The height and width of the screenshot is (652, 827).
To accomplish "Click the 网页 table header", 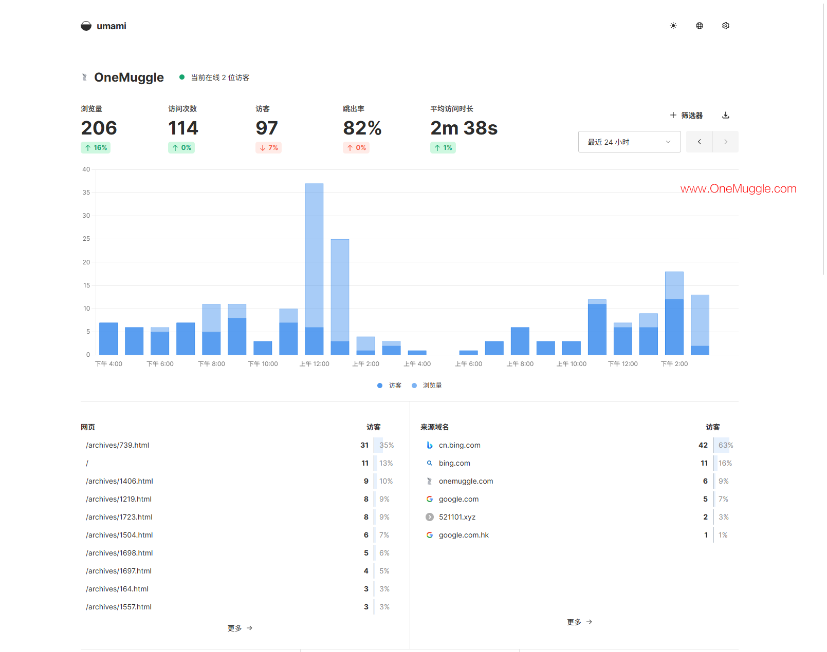I will coord(88,427).
